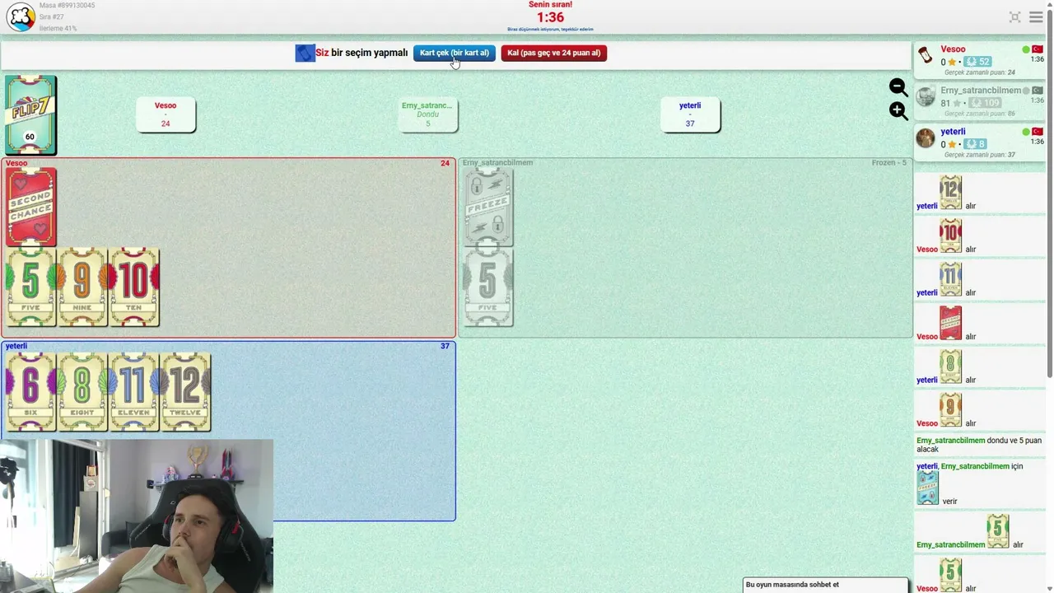Draw a card with "Kart çek" button
The width and height of the screenshot is (1054, 593).
(455, 53)
